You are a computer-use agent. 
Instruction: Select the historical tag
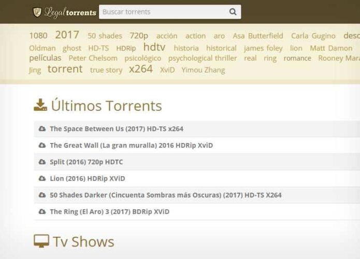click(x=221, y=48)
